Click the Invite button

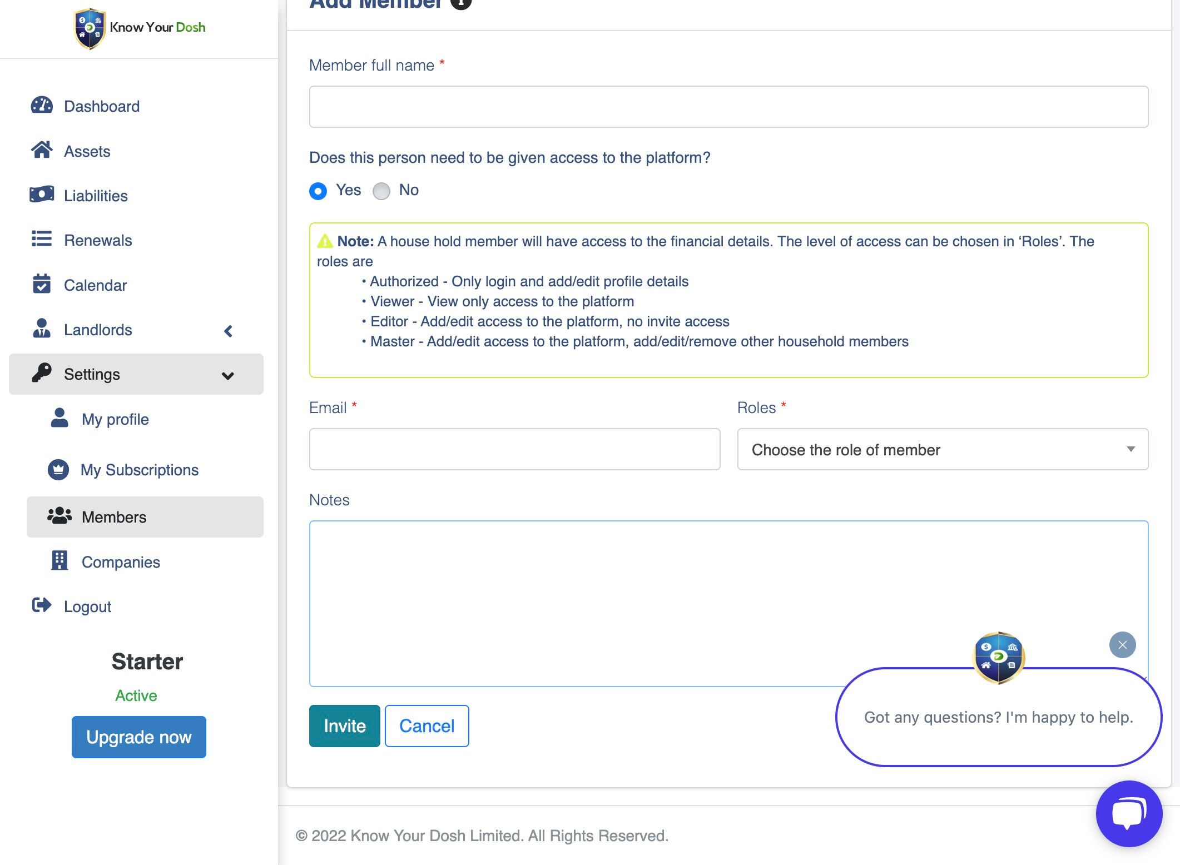344,726
